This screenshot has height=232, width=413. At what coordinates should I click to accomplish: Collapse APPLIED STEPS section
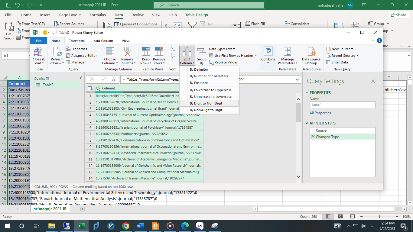[307, 123]
